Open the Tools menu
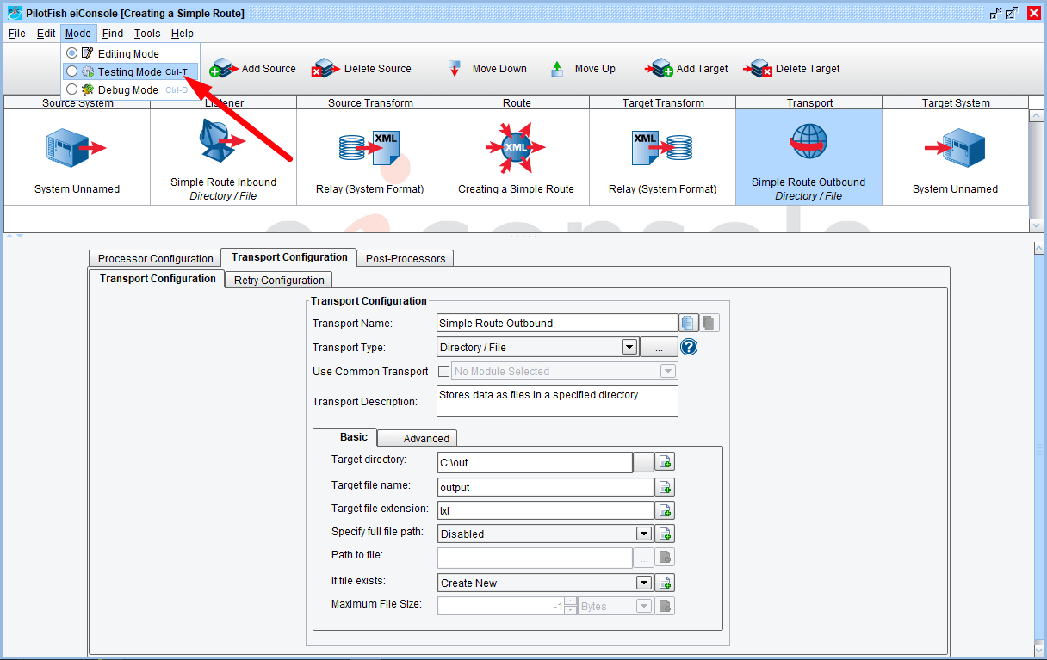This screenshot has width=1047, height=660. [147, 34]
